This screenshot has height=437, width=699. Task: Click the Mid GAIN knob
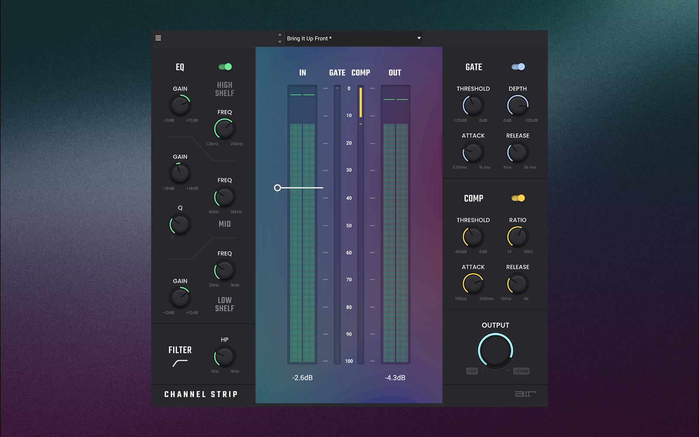click(180, 174)
